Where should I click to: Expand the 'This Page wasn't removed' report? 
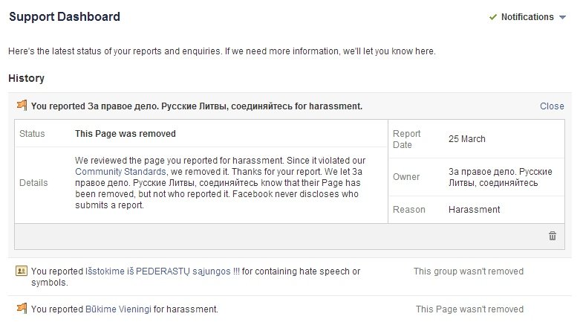pos(469,309)
